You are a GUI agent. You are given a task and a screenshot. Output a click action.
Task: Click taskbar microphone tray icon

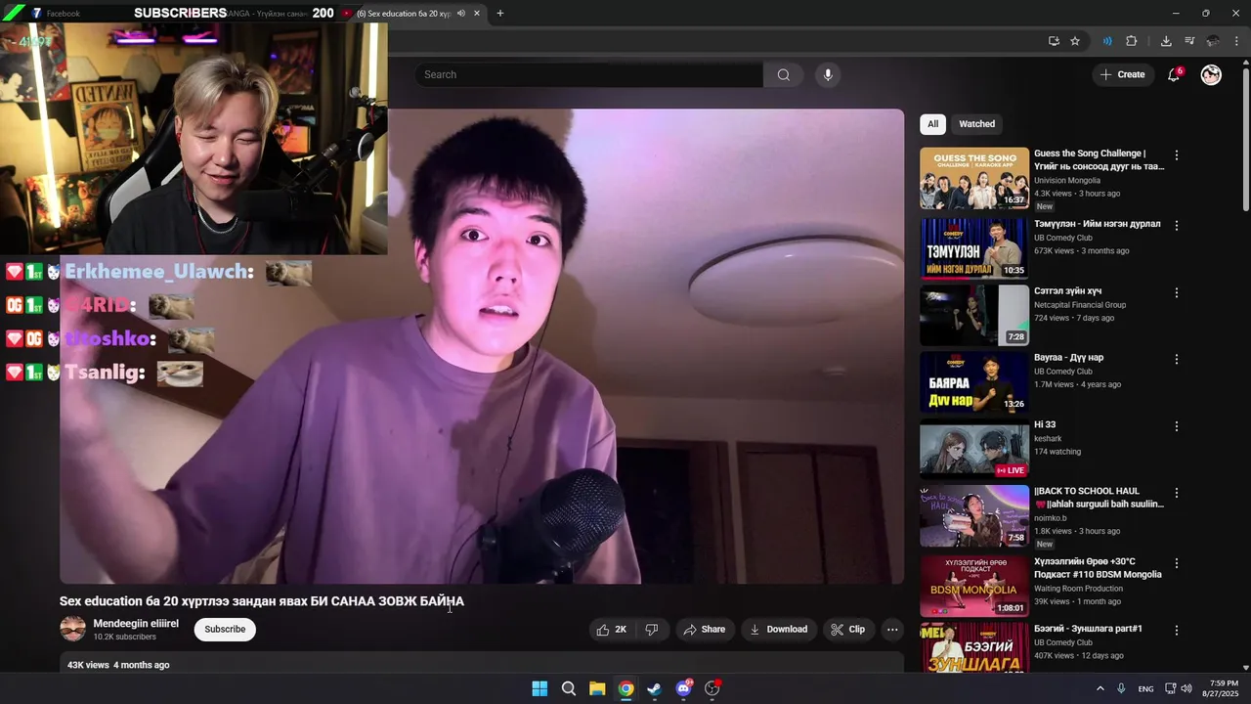point(1121,688)
